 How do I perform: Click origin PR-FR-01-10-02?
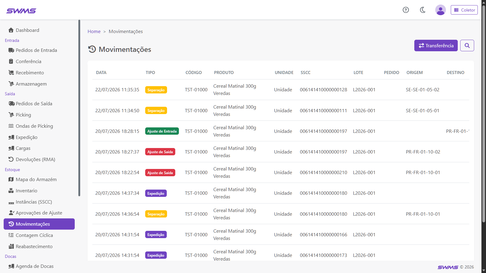point(423,152)
